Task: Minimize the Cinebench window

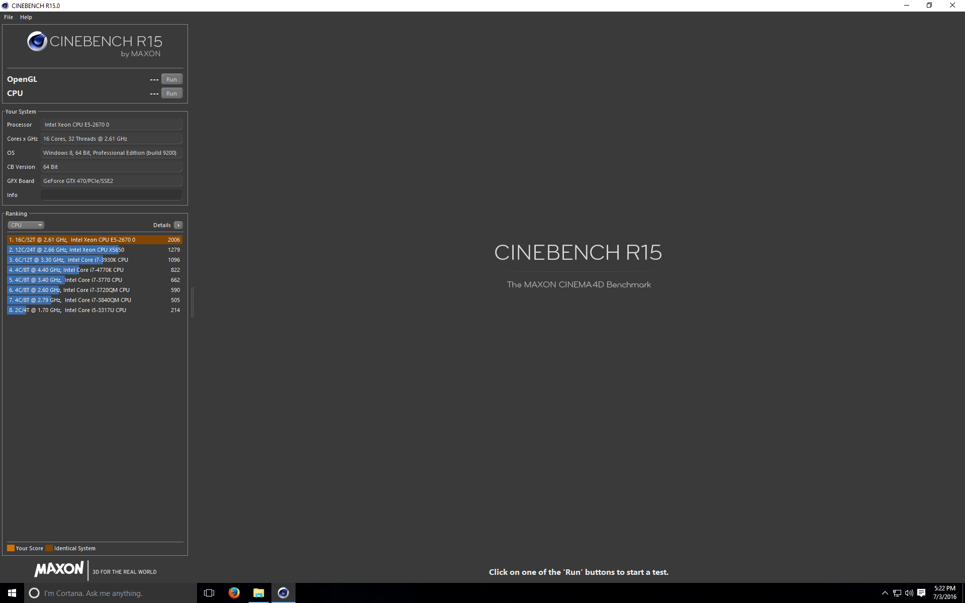Action: point(907,6)
